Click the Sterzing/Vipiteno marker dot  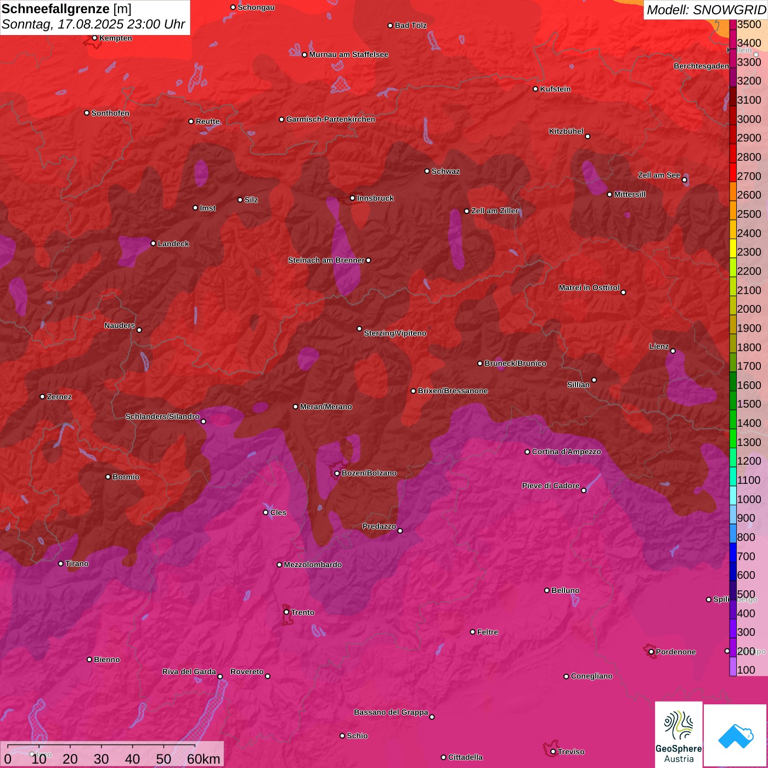[x=359, y=329]
